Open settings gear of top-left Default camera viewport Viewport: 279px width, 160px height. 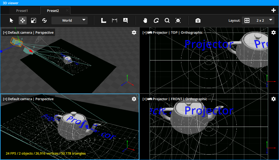[x=134, y=32]
